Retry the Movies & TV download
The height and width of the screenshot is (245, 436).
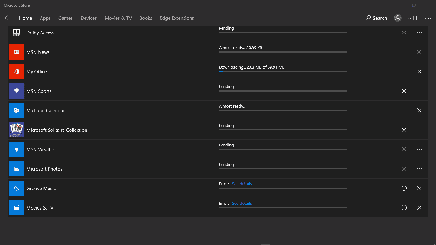(404, 208)
